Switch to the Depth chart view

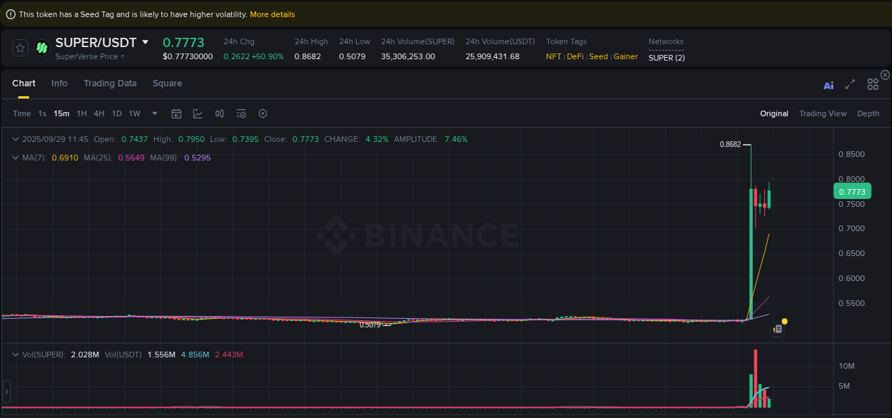(x=868, y=113)
